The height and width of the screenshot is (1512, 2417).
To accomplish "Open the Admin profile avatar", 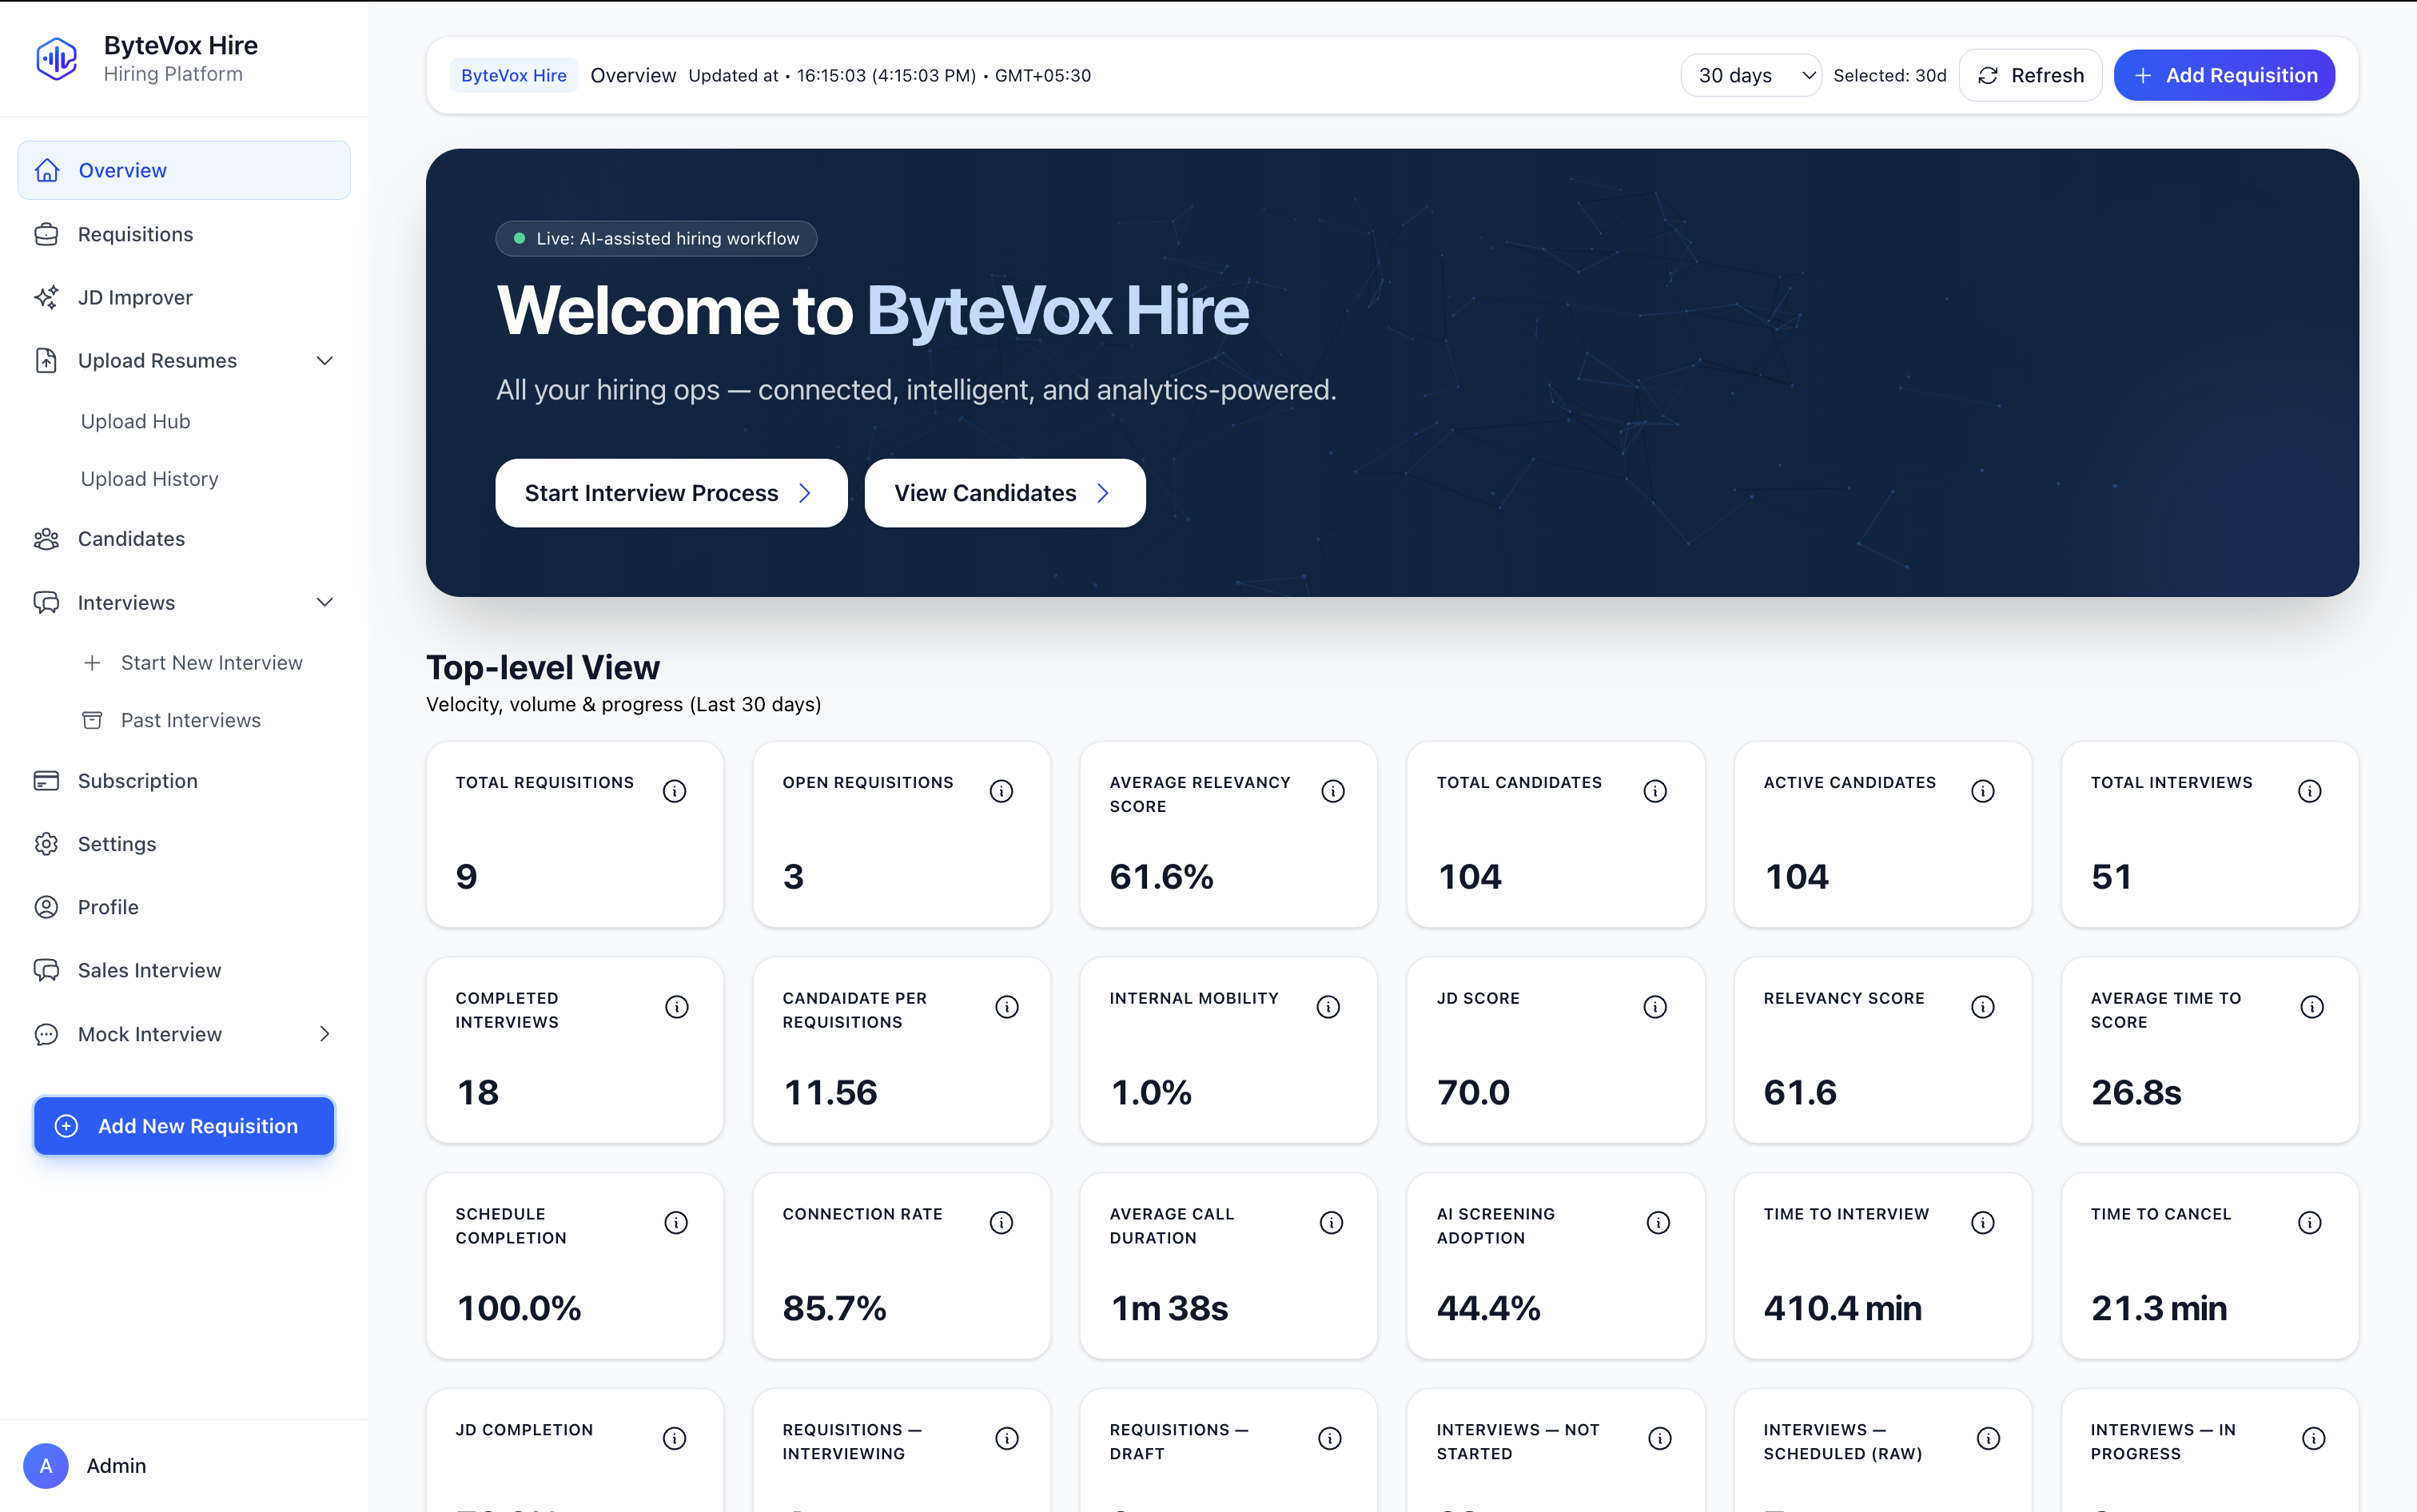I will coord(45,1466).
